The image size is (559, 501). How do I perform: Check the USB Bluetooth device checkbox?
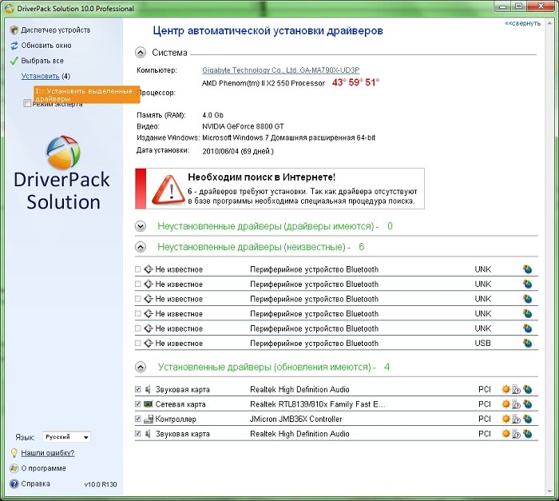click(138, 344)
